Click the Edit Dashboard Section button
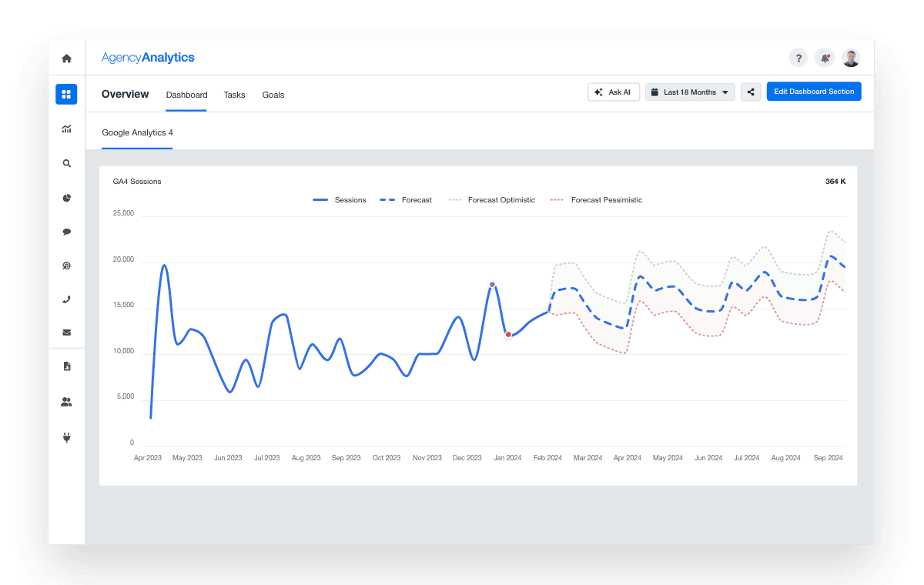 (814, 91)
